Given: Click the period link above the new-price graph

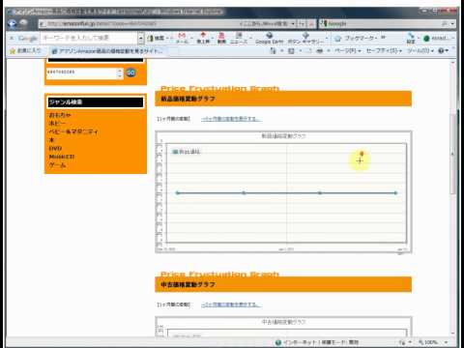Looking at the screenshot, I should tap(230, 119).
